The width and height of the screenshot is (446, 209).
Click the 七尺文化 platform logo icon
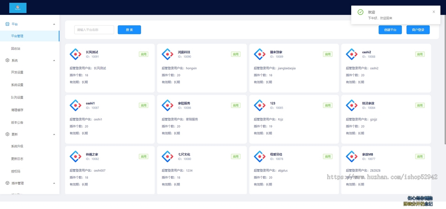(168, 157)
